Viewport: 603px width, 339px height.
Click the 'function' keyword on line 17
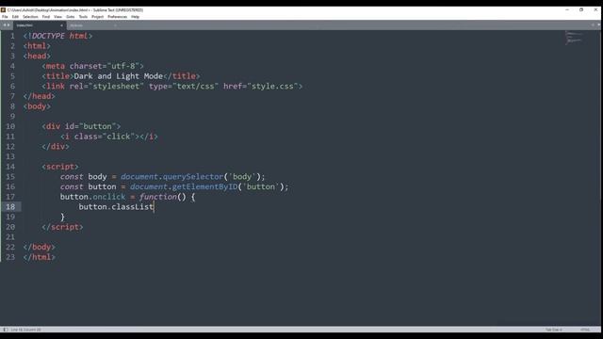click(157, 197)
